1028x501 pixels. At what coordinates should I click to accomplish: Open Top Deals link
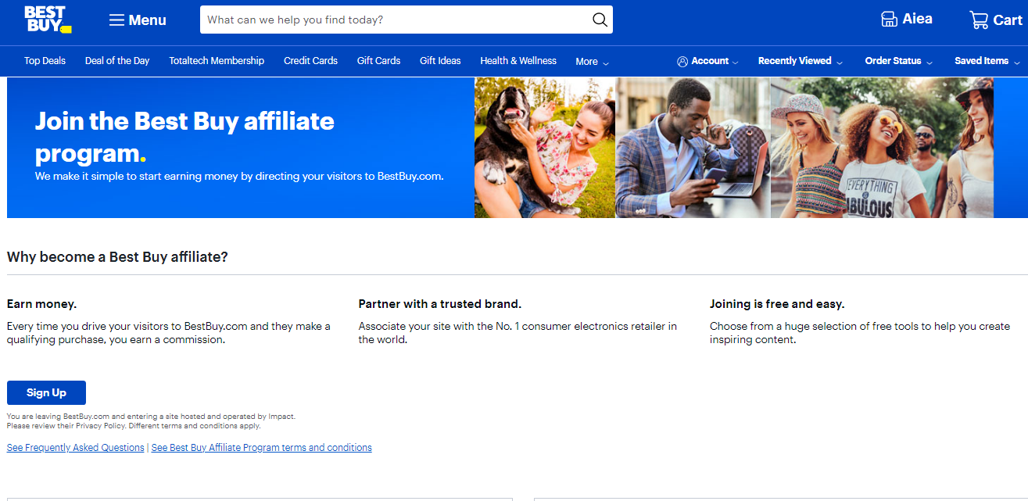point(45,61)
